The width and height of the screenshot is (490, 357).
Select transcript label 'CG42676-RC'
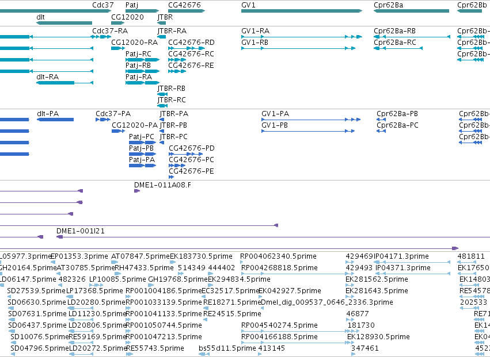pyautogui.click(x=191, y=53)
